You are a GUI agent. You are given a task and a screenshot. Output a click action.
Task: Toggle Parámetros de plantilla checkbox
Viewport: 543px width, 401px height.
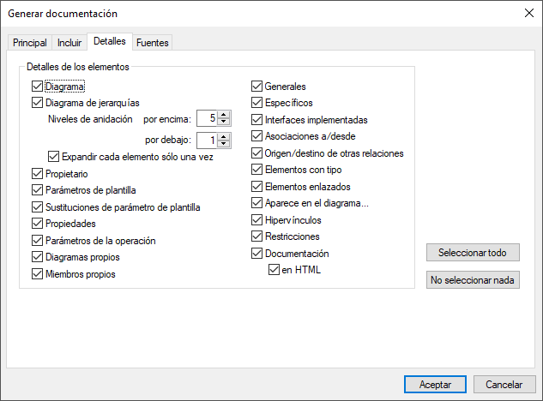click(37, 189)
